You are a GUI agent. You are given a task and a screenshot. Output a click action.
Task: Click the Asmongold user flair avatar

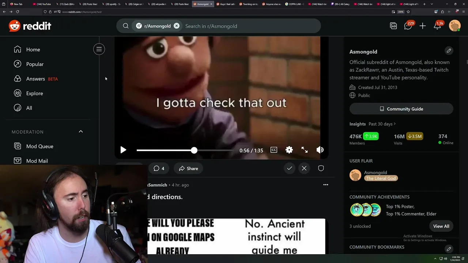[355, 175]
